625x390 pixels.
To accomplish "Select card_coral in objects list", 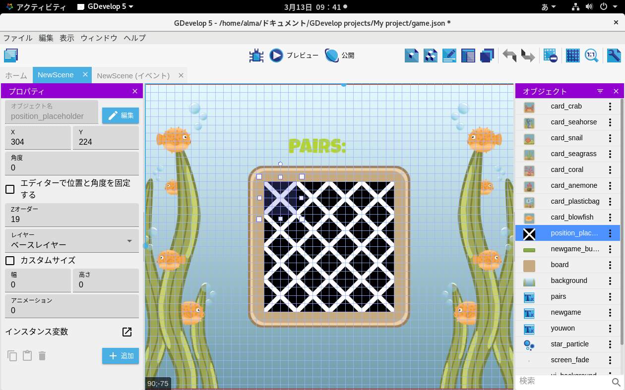I will click(568, 169).
